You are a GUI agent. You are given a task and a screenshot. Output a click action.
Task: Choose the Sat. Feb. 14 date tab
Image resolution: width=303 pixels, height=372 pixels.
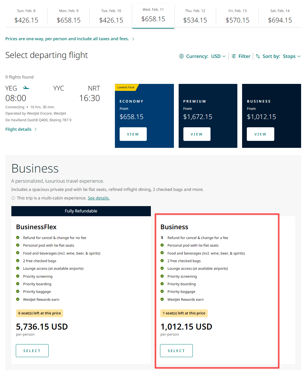click(280, 16)
